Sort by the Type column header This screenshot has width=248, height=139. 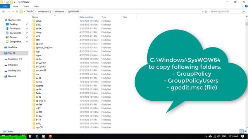tap(104, 17)
